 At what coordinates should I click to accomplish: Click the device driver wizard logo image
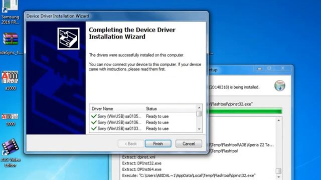68,38
